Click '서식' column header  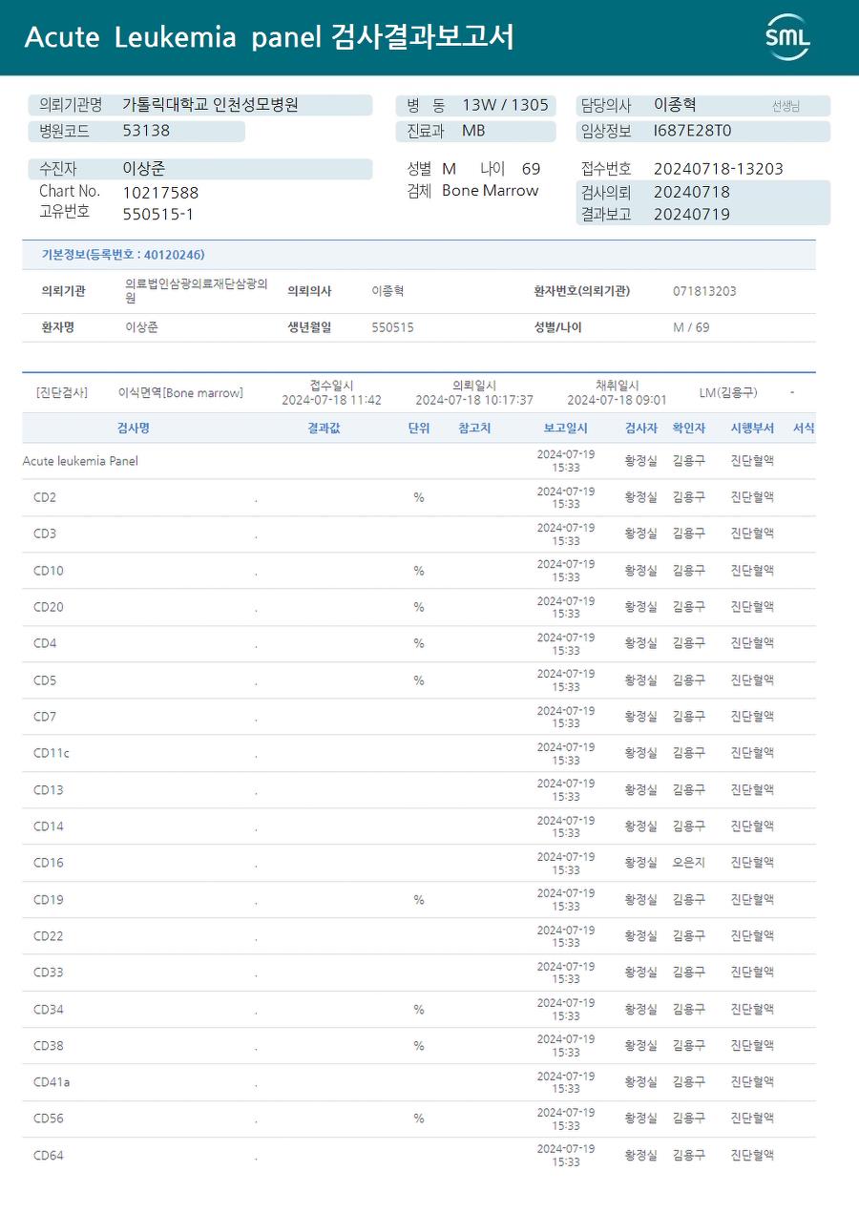tap(804, 429)
